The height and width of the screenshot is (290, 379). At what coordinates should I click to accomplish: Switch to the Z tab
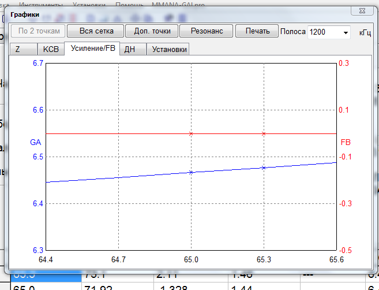[x=23, y=49]
